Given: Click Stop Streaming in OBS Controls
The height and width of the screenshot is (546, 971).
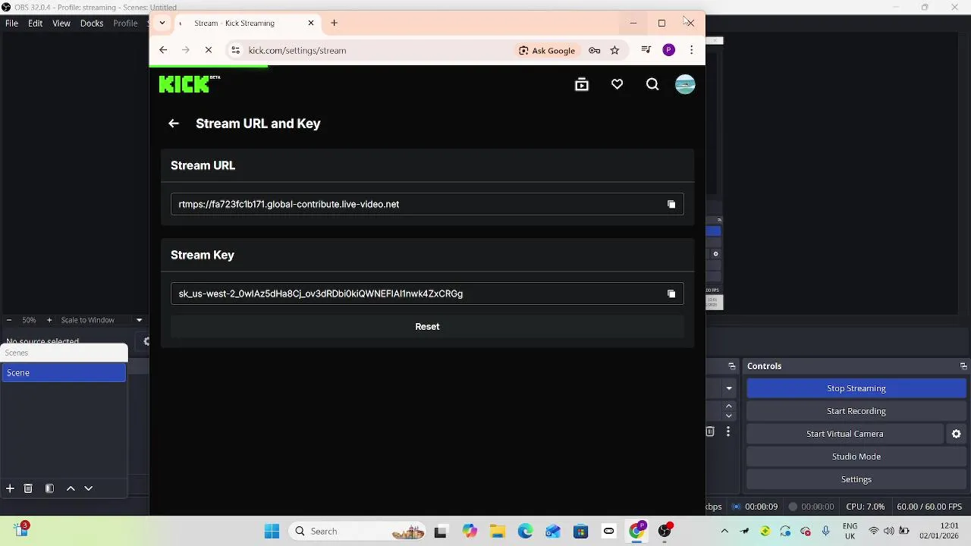Looking at the screenshot, I should click(856, 388).
